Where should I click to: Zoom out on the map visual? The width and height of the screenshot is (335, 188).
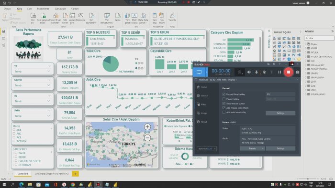[x=147, y=138]
